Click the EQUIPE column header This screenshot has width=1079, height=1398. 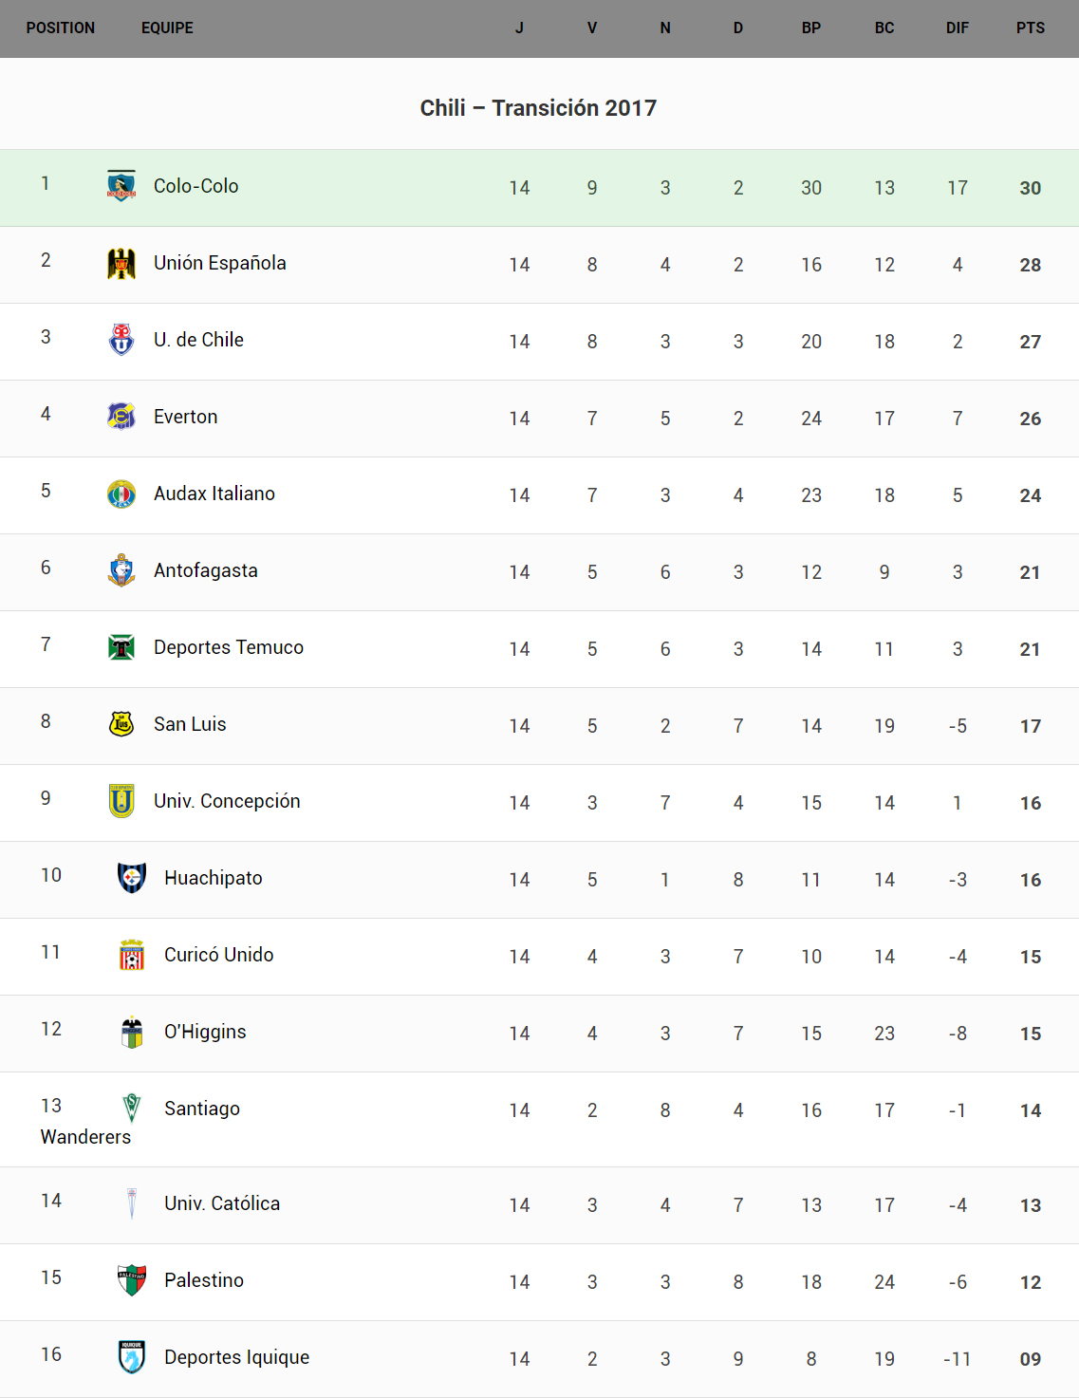167,28
